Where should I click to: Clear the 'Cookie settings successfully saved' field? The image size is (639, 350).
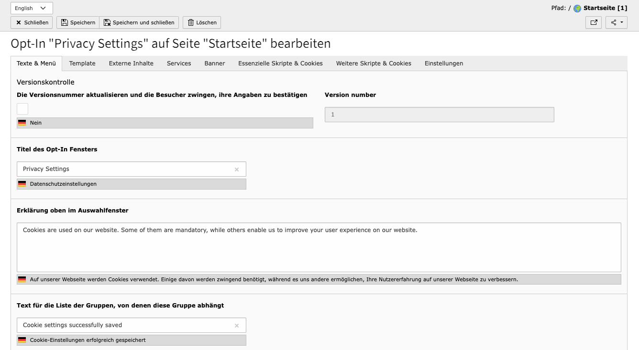click(236, 325)
